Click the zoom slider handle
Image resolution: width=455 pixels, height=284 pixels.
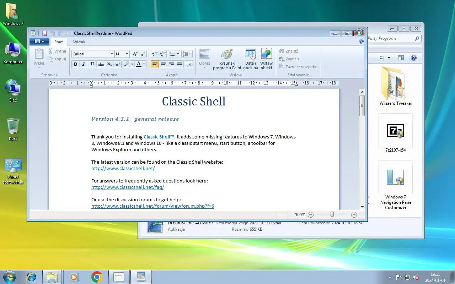pos(332,214)
